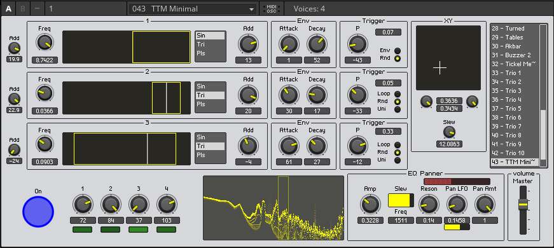Click Env 1 Decay knob
The width and height of the screenshot is (554, 248).
click(x=317, y=45)
